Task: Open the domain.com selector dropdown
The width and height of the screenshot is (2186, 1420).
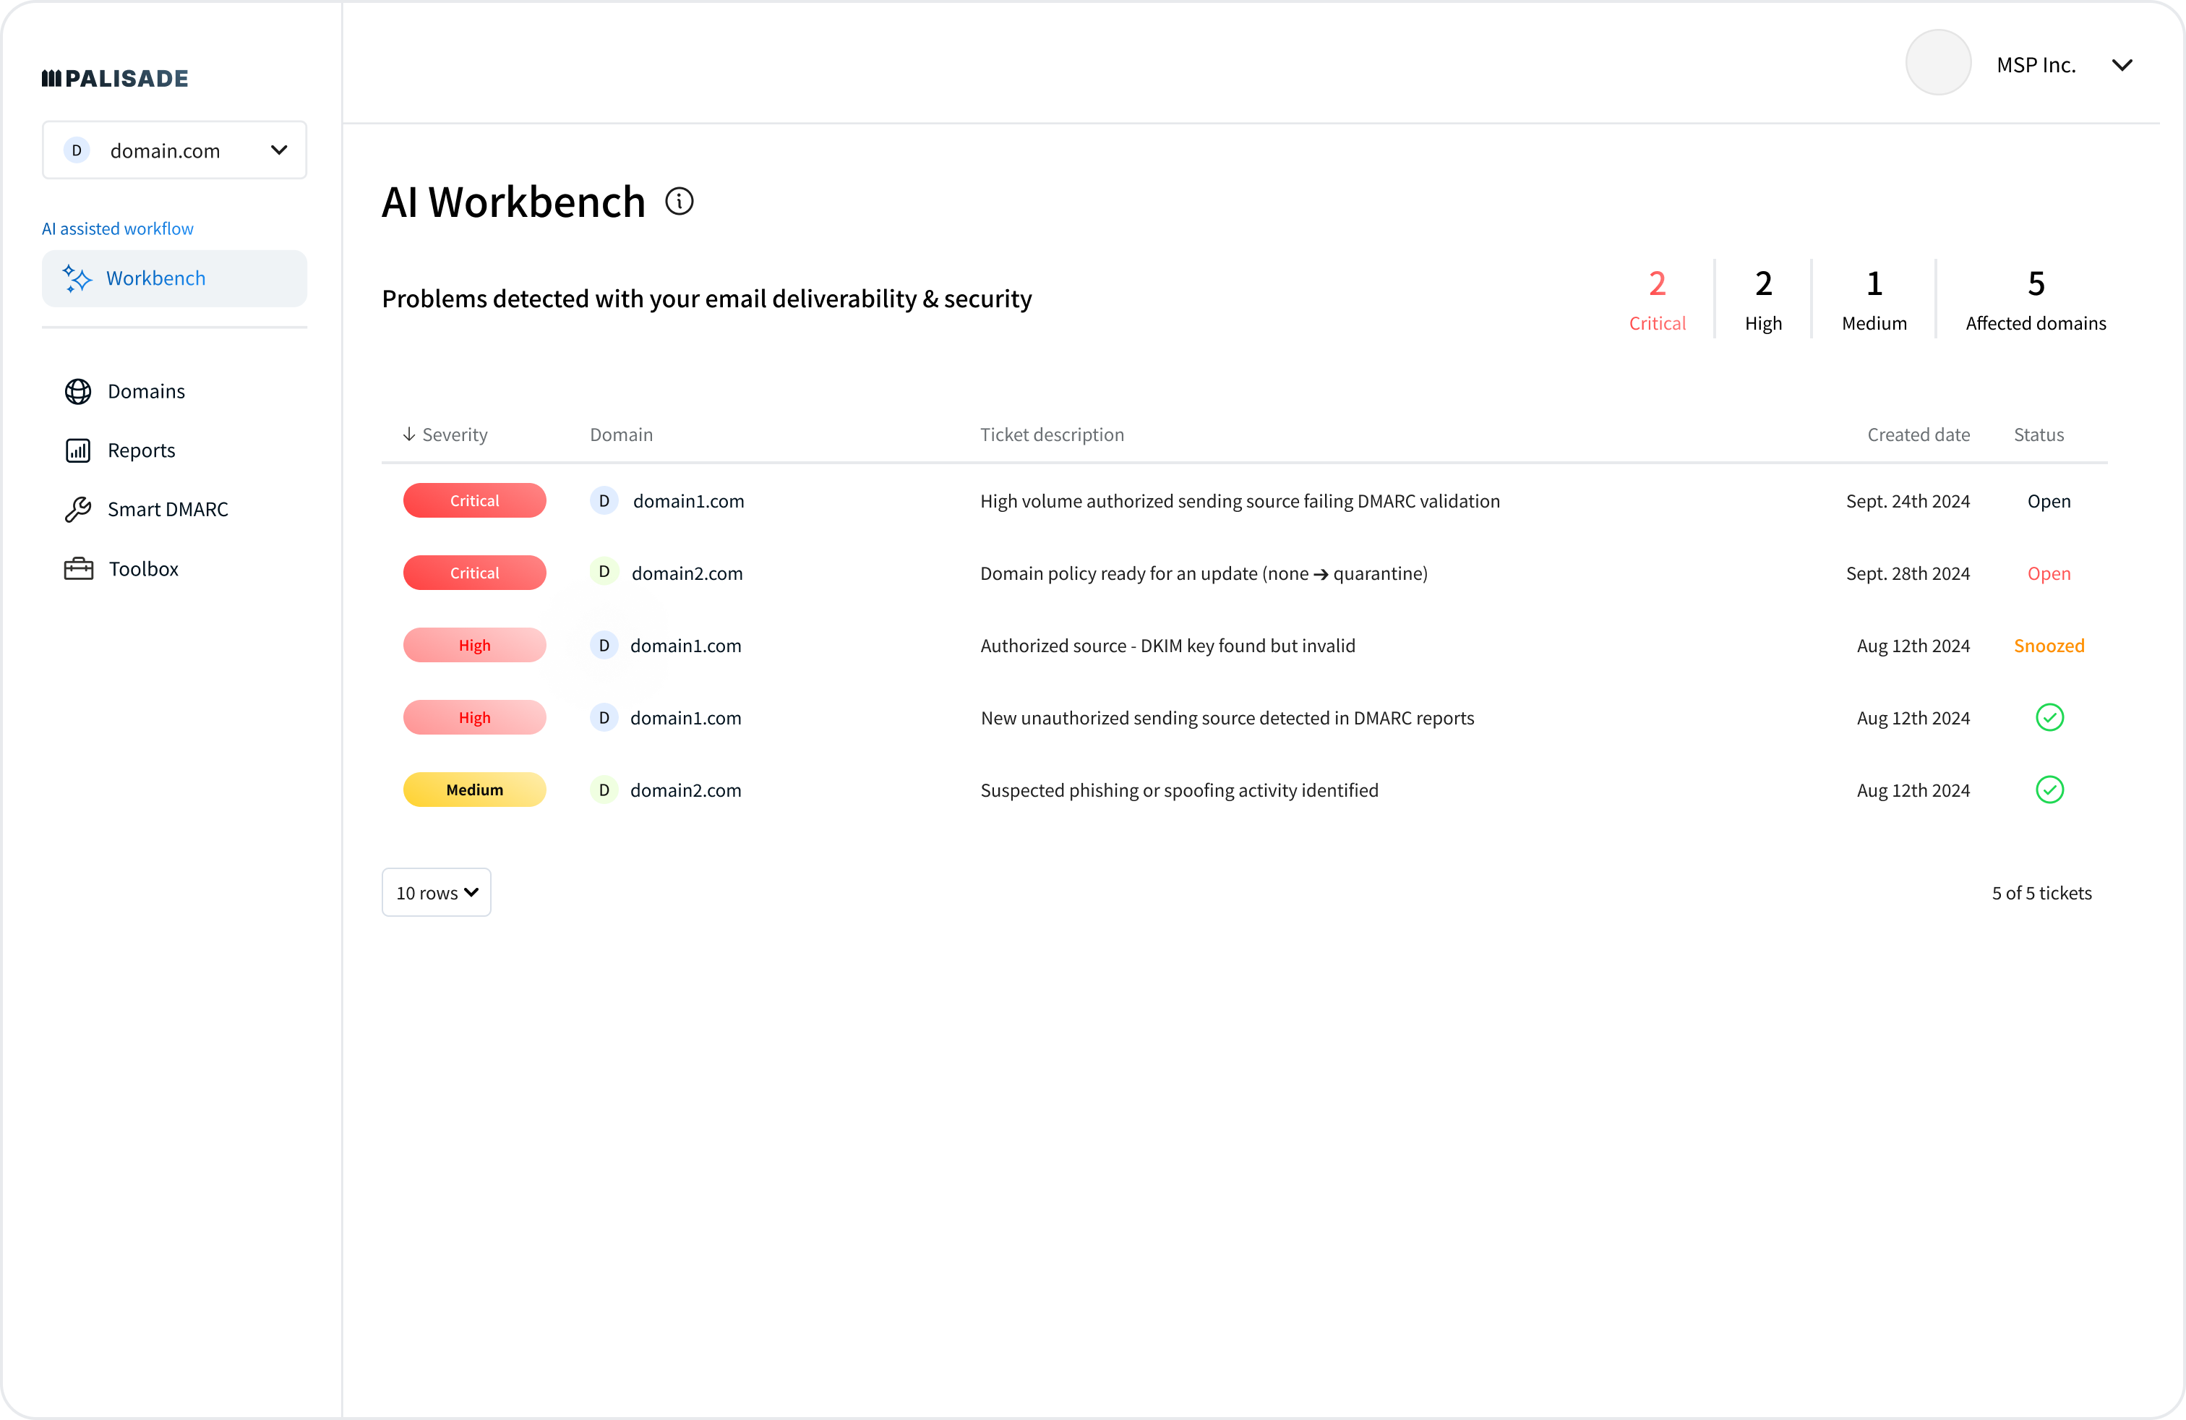Action: [x=174, y=150]
